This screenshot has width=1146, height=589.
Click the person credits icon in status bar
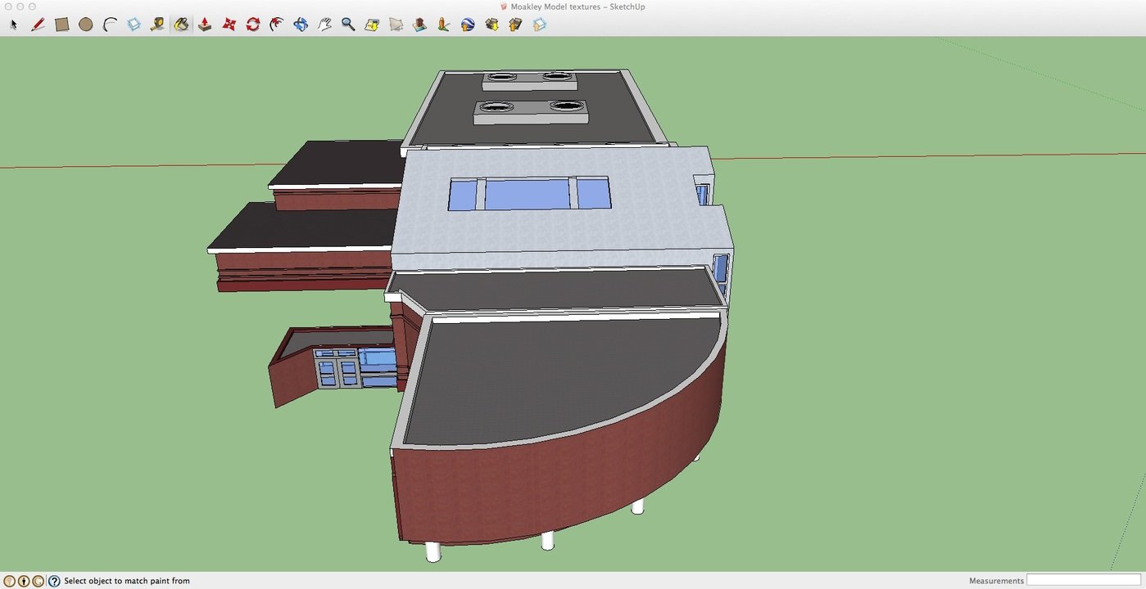(24, 581)
